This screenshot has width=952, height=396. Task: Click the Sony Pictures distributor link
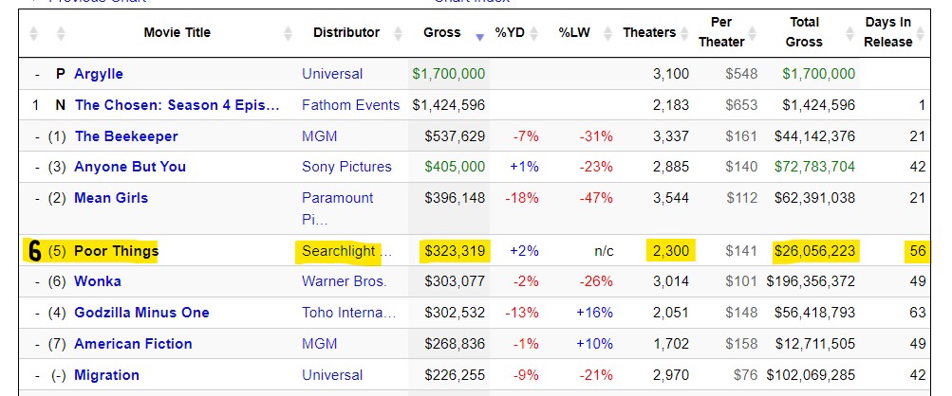pos(346,167)
